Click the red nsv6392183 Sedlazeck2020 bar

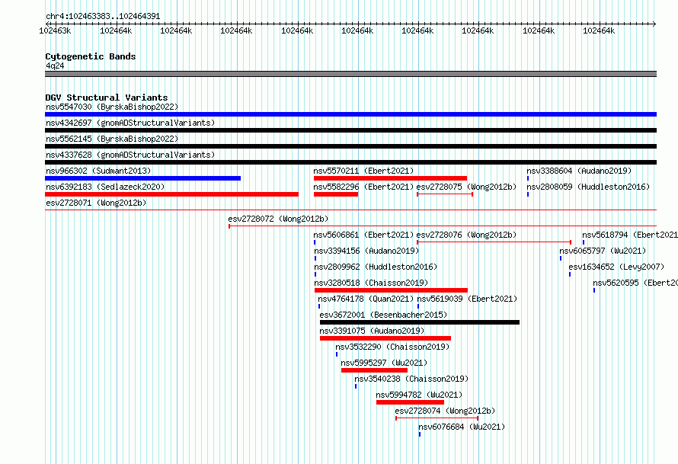pyautogui.click(x=171, y=194)
